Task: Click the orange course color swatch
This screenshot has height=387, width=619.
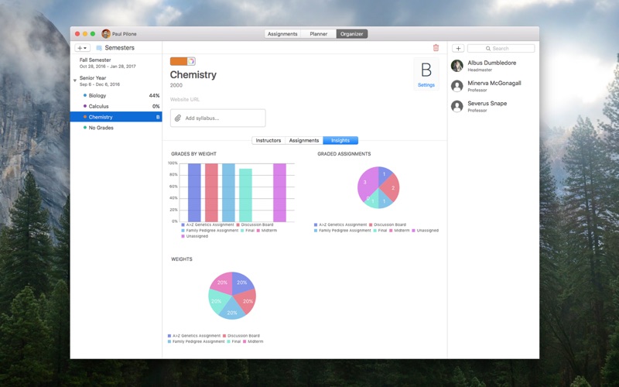Action: [179, 61]
